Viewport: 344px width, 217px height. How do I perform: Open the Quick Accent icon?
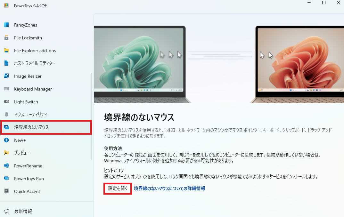[6, 191]
